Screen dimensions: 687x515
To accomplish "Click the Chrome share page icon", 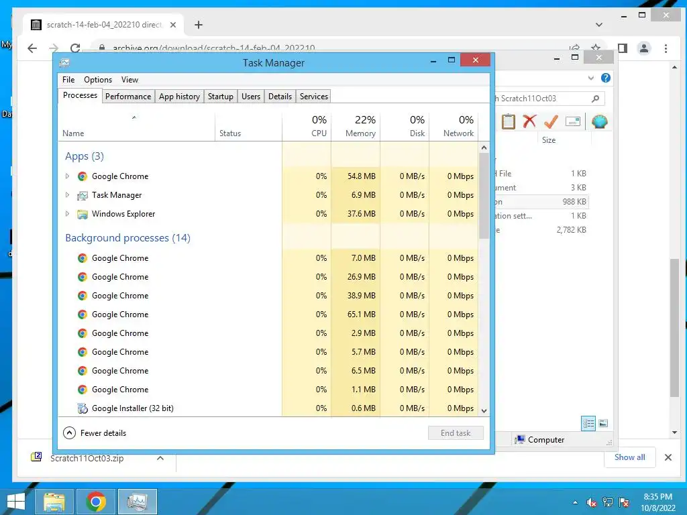I will (x=574, y=48).
